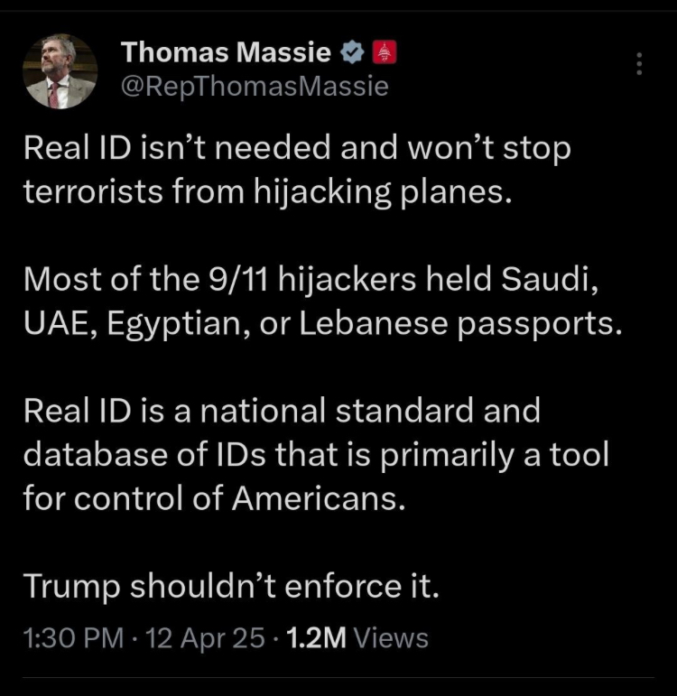Viewport: 677px width, 696px height.
Task: Click the 'UAE, Egyptian, or Lebanese passports' line
Action: coord(323,323)
